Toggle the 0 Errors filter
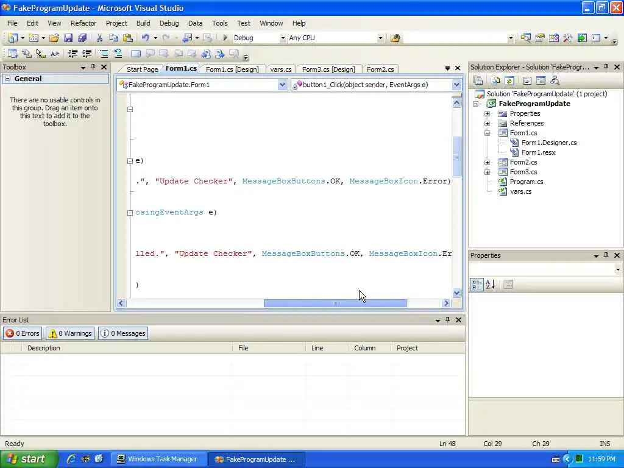This screenshot has height=468, width=624. [x=23, y=333]
